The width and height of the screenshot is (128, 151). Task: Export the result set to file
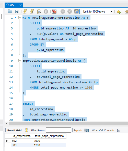coord(86,130)
